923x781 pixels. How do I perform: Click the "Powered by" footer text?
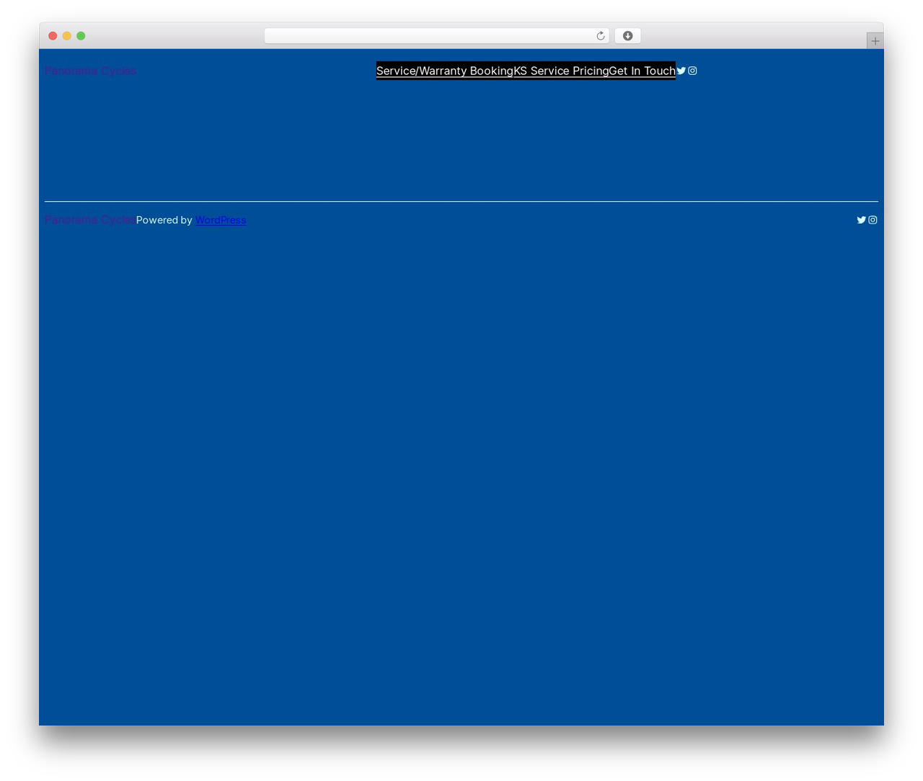[164, 220]
